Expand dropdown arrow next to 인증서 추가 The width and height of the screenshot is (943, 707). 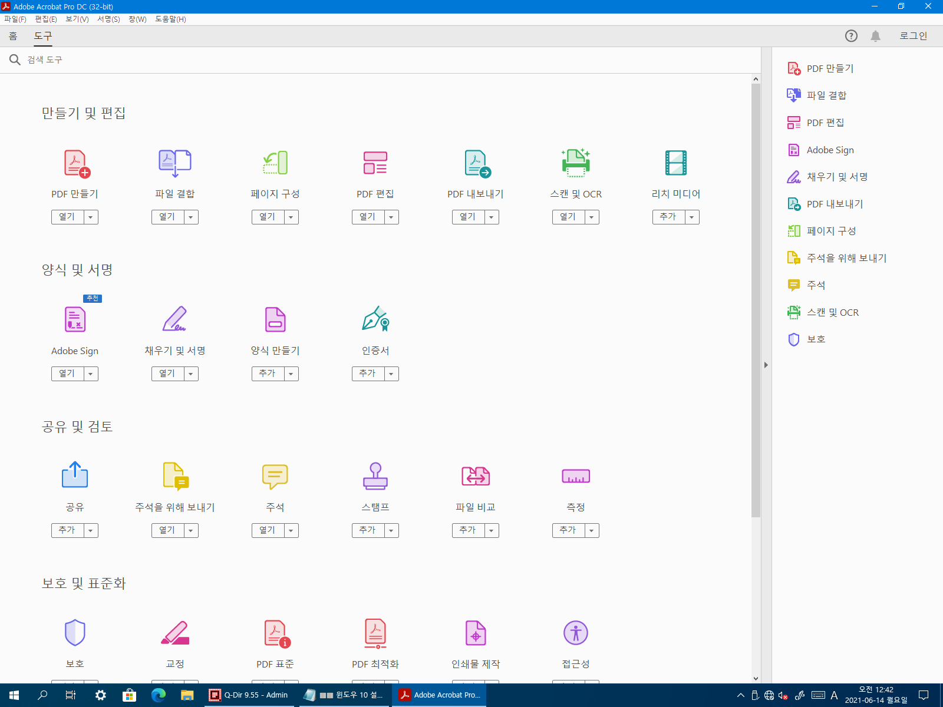(391, 374)
